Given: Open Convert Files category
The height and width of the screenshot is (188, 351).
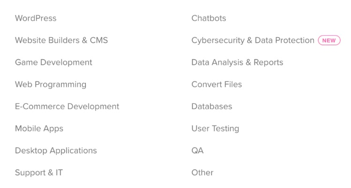Looking at the screenshot, I should pyautogui.click(x=217, y=85).
